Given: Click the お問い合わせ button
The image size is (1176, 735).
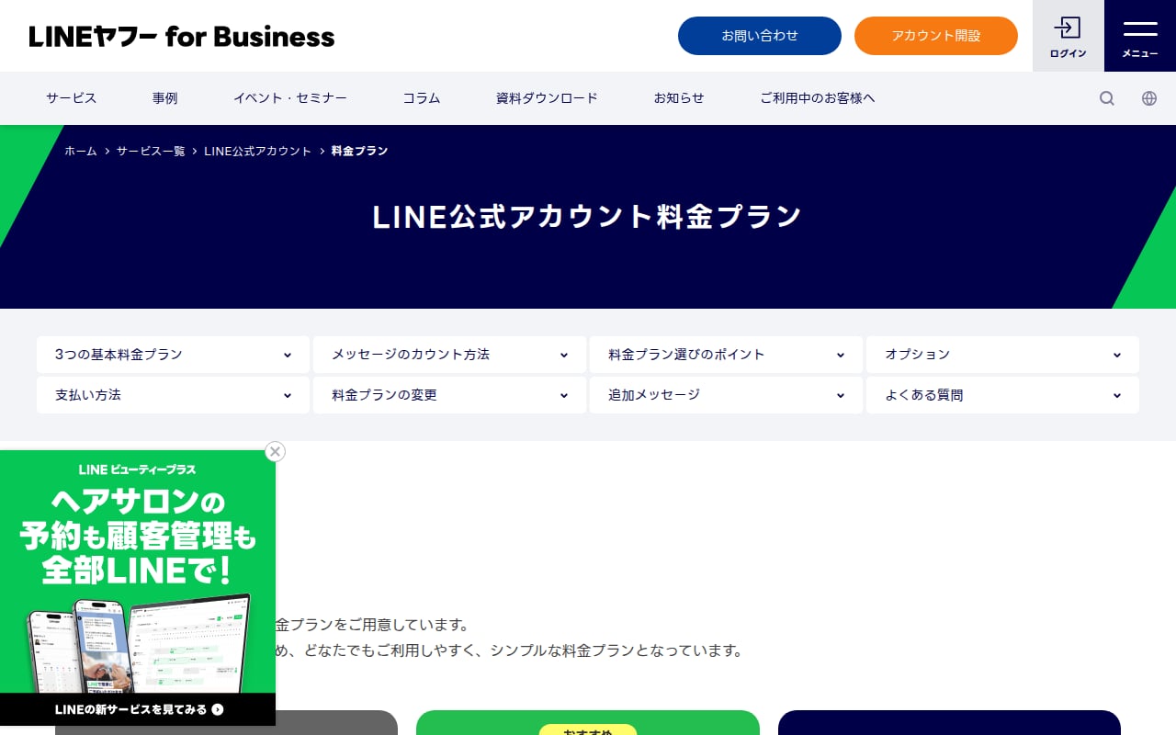Looking at the screenshot, I should tap(760, 36).
